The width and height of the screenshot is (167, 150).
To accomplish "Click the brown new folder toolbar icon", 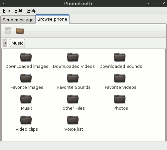I will 20,31.
